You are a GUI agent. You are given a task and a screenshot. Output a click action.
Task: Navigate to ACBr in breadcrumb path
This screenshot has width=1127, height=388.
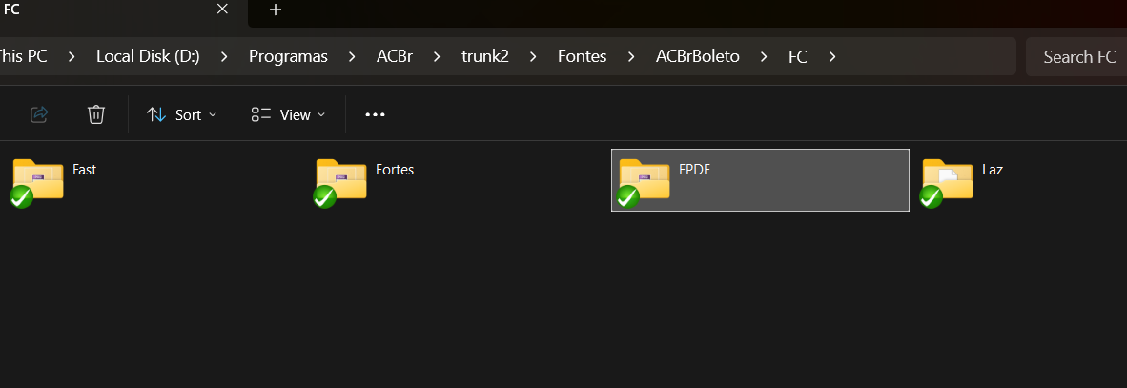point(395,57)
